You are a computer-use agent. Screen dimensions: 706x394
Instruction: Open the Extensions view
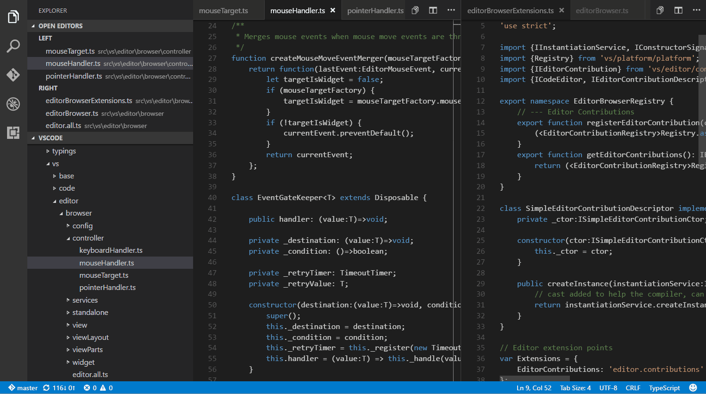point(13,133)
